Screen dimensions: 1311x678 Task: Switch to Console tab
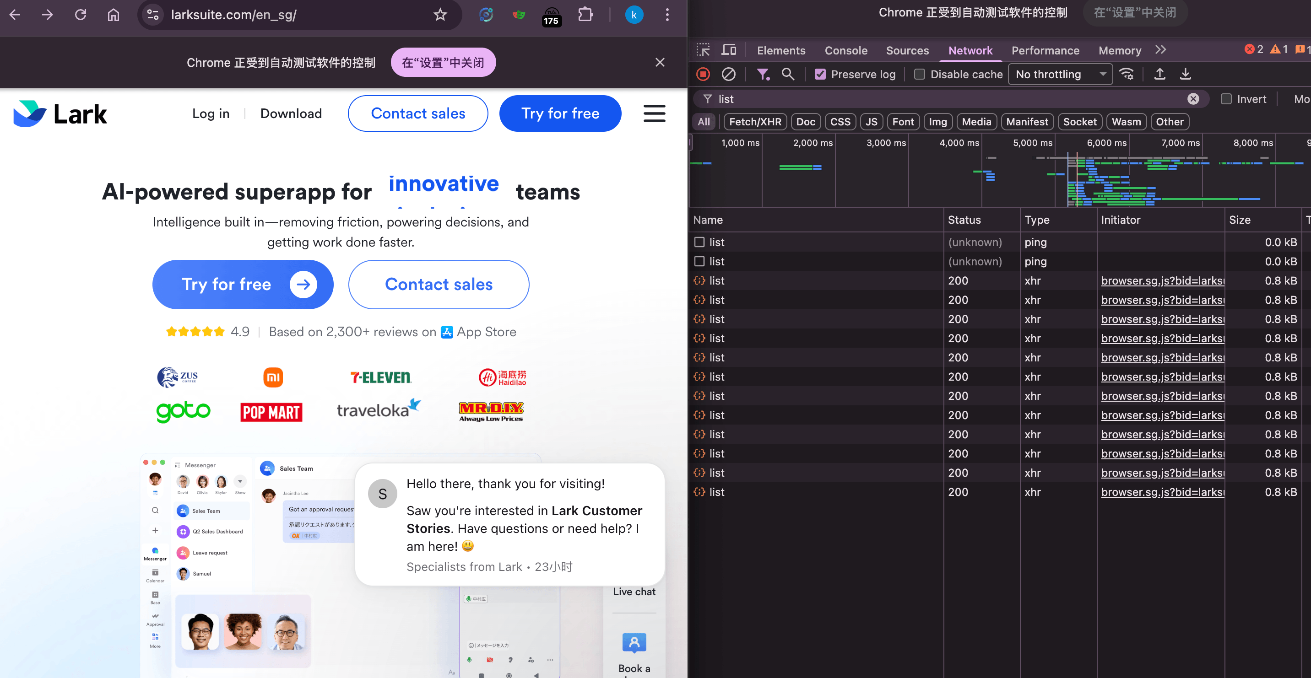(846, 50)
